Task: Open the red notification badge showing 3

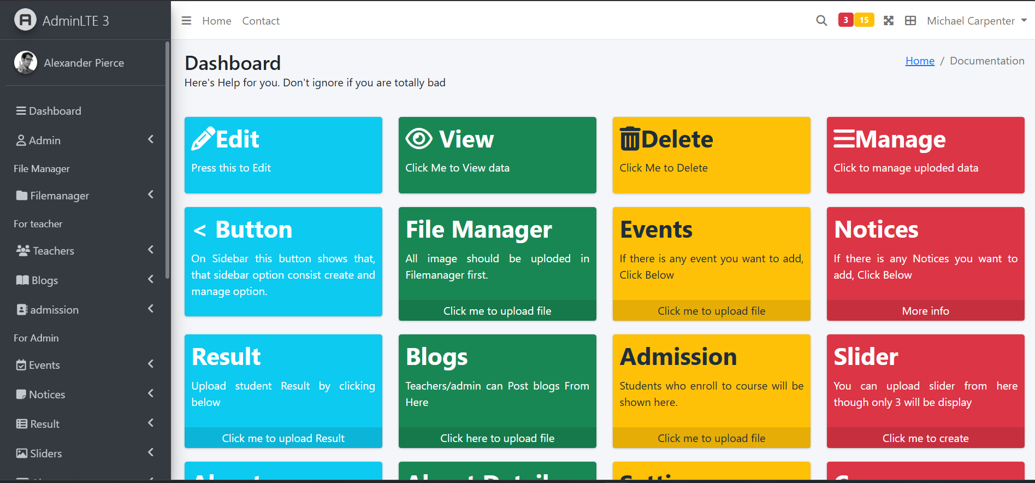Action: click(845, 20)
